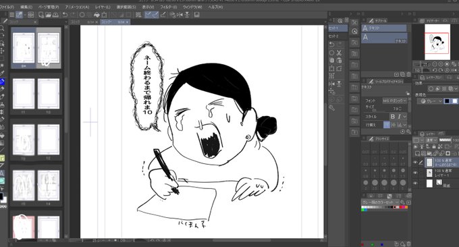
Task: Click the lock layer icon in Layer panel
Action: coord(434,146)
